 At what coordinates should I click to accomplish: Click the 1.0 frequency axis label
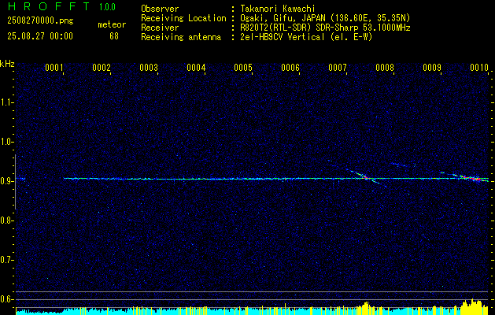[6, 142]
